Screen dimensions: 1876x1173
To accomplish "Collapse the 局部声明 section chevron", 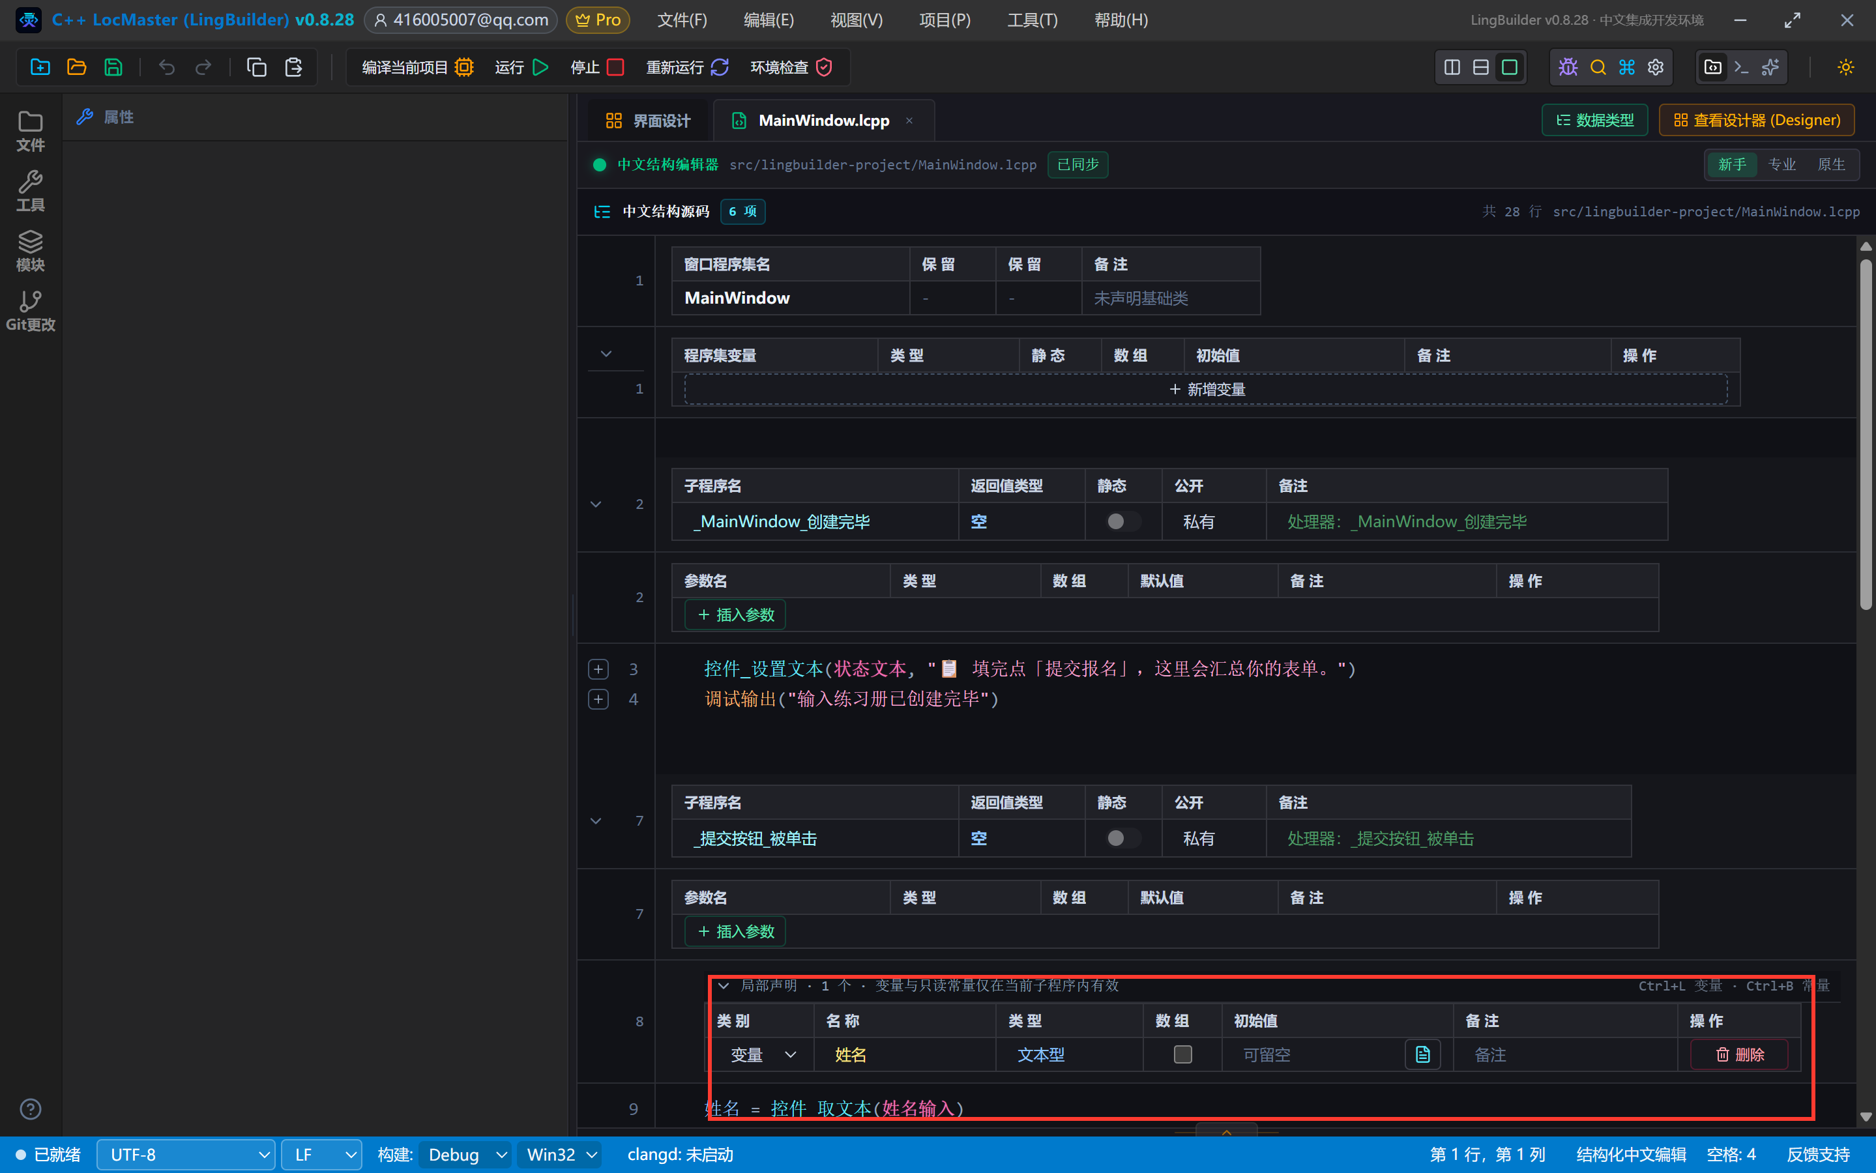I will point(723,985).
